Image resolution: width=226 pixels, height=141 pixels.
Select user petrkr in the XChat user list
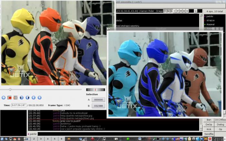[x=210, y=16]
